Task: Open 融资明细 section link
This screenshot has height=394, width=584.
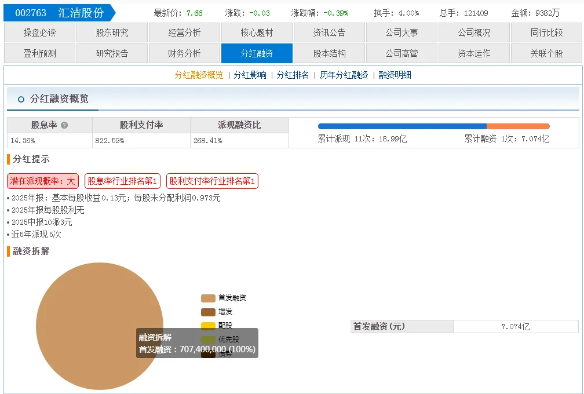Action: pos(395,75)
